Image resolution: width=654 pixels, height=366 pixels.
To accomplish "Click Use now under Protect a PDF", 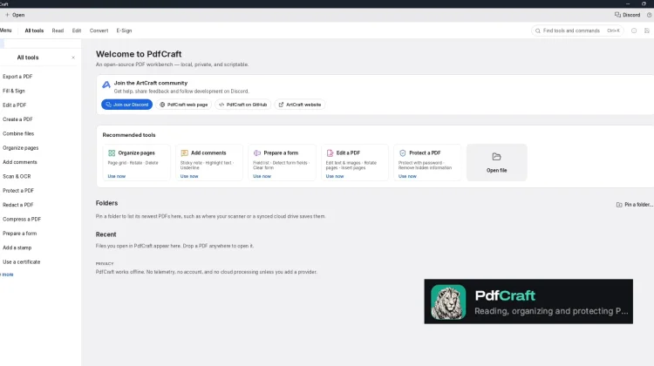I will click(407, 176).
